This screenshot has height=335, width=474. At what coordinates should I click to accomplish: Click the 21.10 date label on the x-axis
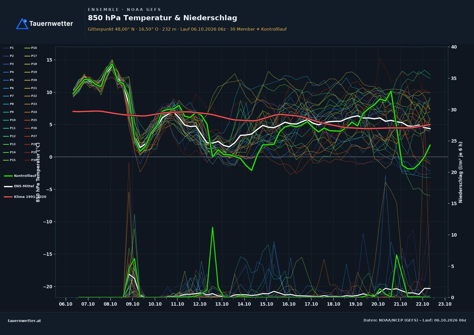click(x=400, y=304)
